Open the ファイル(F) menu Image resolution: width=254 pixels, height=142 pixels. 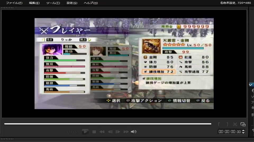pos(14,3)
